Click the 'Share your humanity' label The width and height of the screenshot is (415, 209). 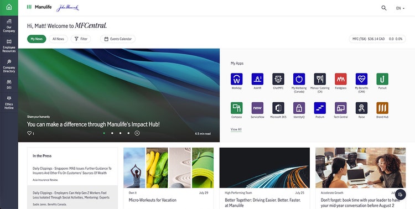click(x=38, y=117)
